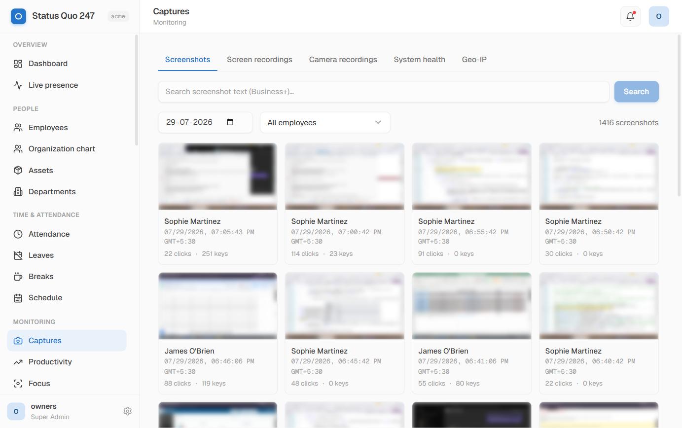682x428 pixels.
Task: Switch to the System health tab
Action: point(419,60)
